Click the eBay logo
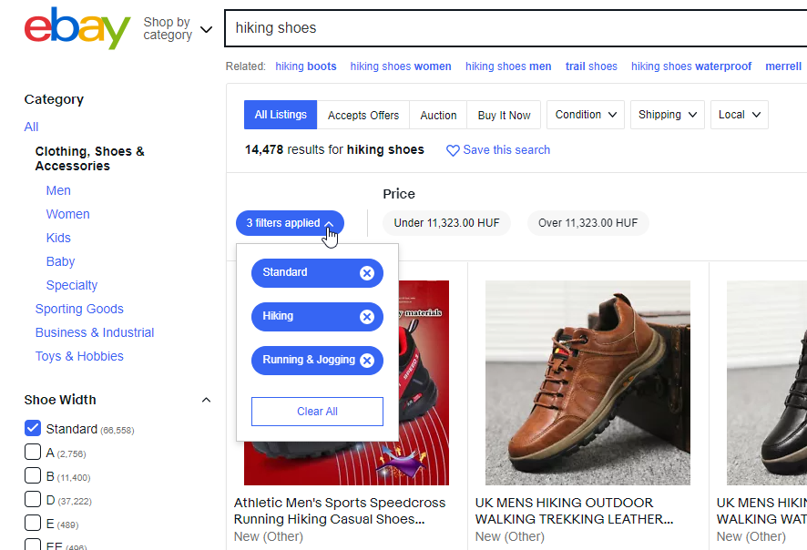The height and width of the screenshot is (550, 807). [x=77, y=28]
